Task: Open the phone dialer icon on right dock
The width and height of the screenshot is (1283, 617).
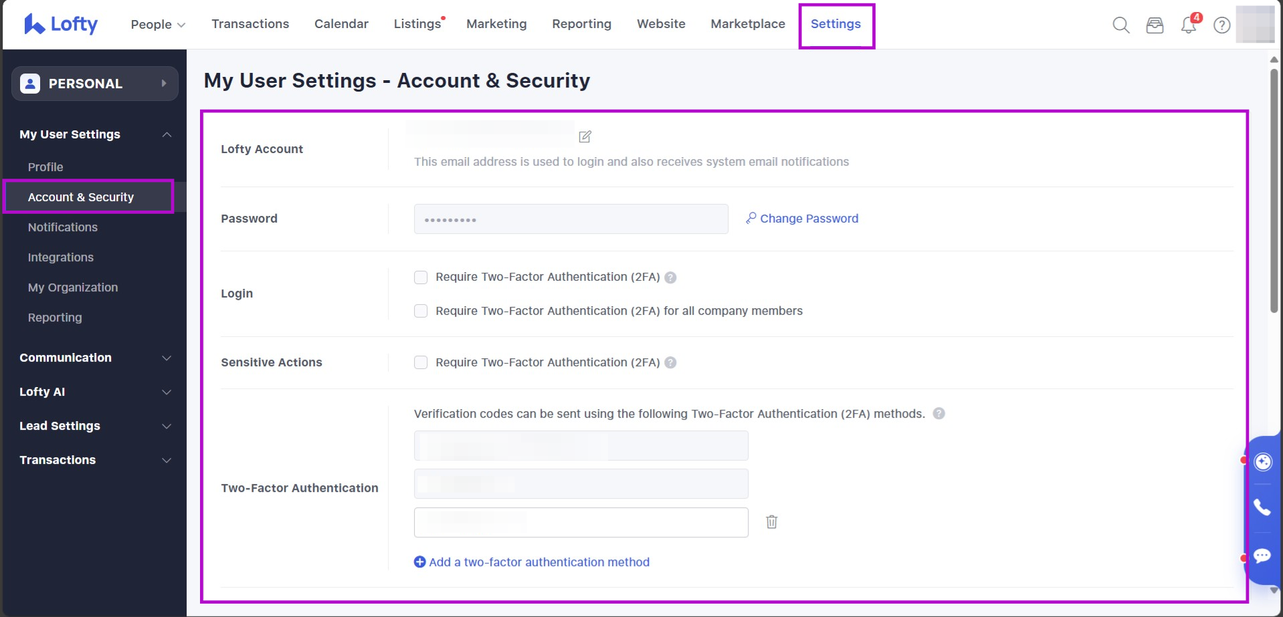Action: [1262, 507]
